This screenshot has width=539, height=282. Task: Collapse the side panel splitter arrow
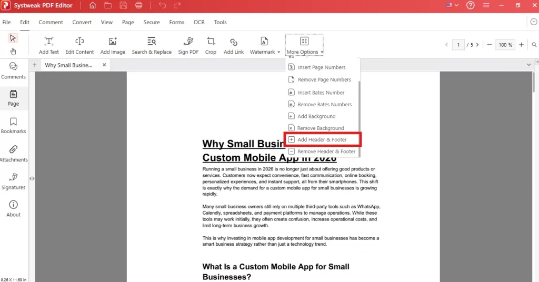point(32,178)
